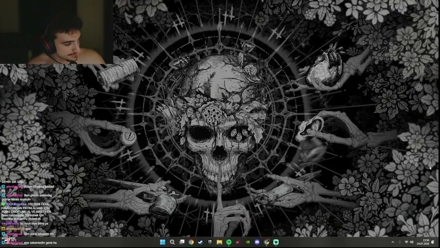Screen dimensions: 440x248
Task: Switch to the Chrome window with notification badge
Action: point(266,242)
